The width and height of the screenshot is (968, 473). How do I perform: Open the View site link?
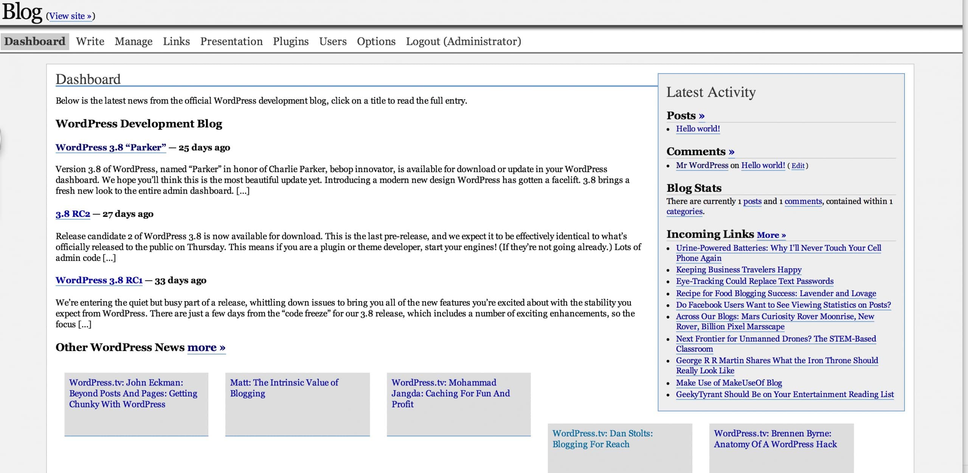pos(70,16)
